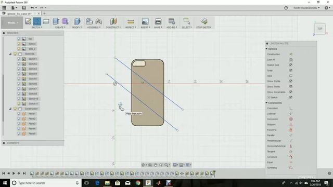
Task: Click the Joint icon above ASSEMBLE
Action: 98,21
